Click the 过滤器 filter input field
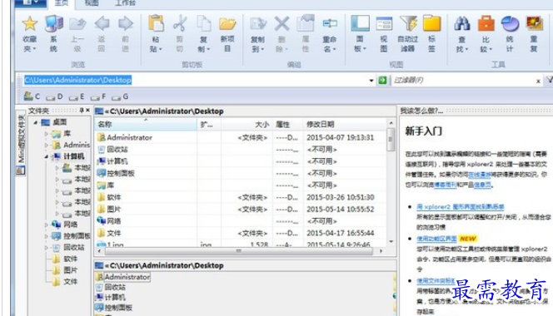The image size is (553, 316). (x=462, y=81)
